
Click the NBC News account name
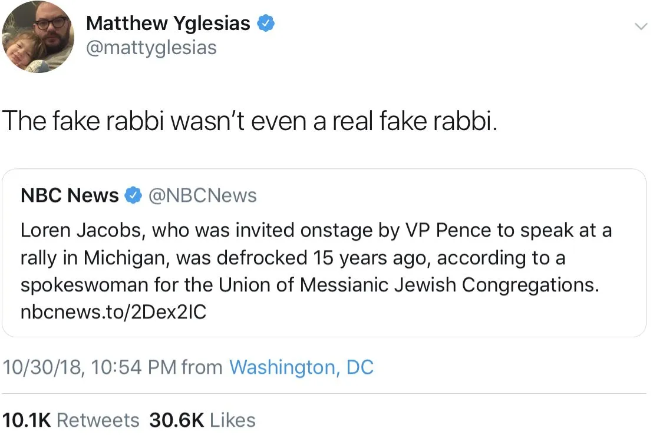pos(70,195)
